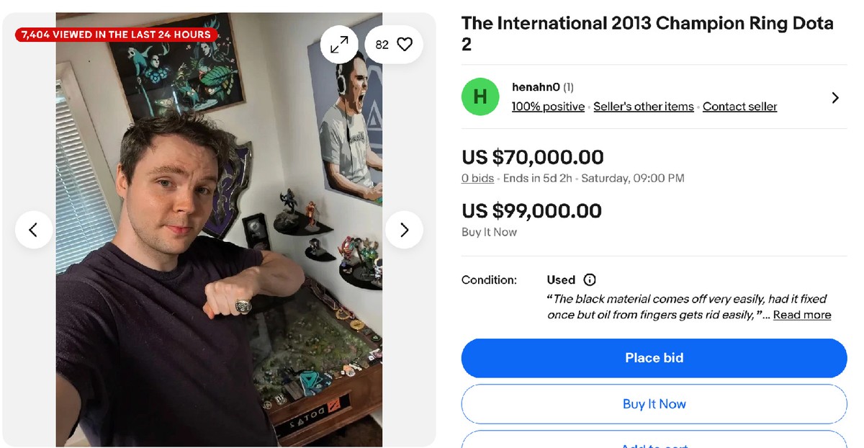Screen dimensions: 864x448
Task: Open henahn0 seller profile name
Action: click(536, 87)
